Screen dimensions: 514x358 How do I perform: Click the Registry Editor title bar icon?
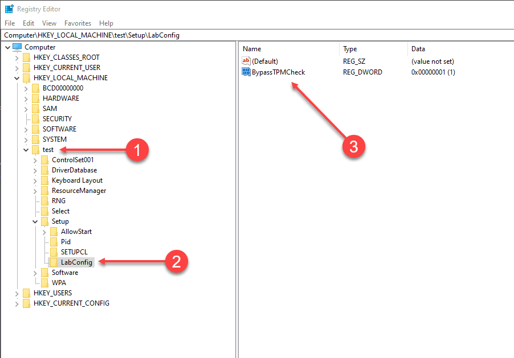coord(9,9)
